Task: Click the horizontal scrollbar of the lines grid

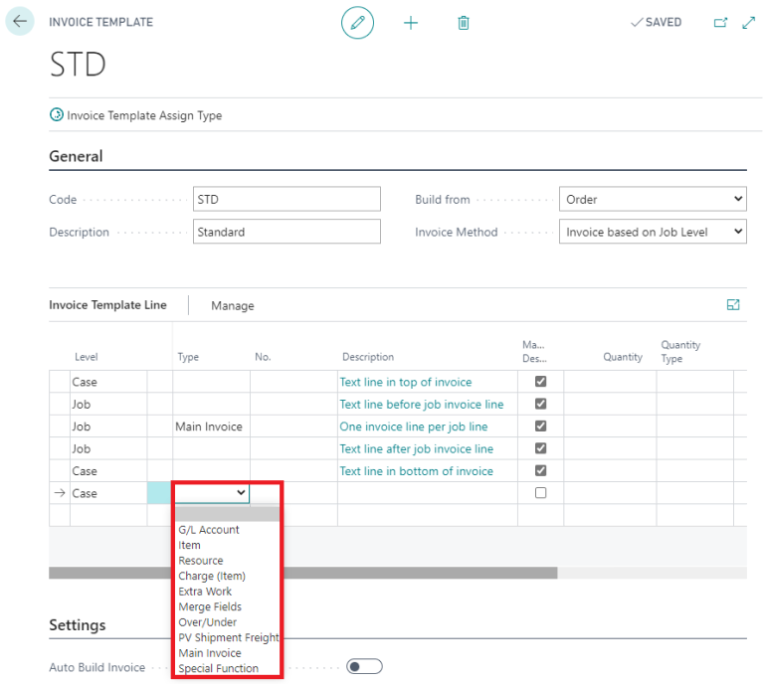Action: [303, 573]
